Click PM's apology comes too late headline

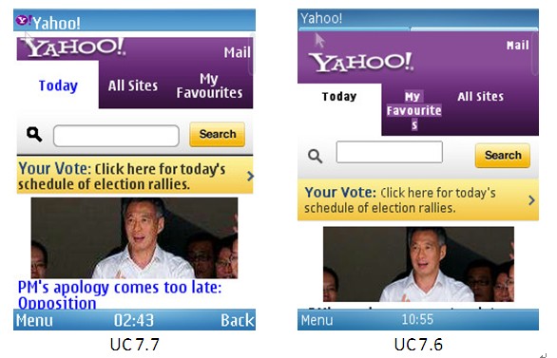[x=120, y=295]
